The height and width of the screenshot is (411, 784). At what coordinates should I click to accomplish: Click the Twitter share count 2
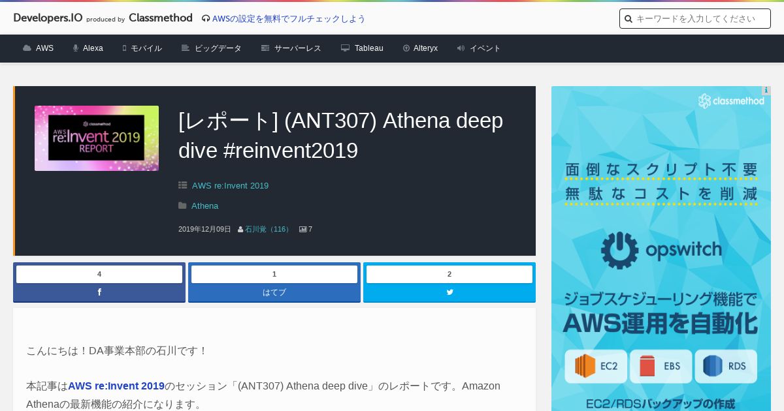pyautogui.click(x=449, y=274)
